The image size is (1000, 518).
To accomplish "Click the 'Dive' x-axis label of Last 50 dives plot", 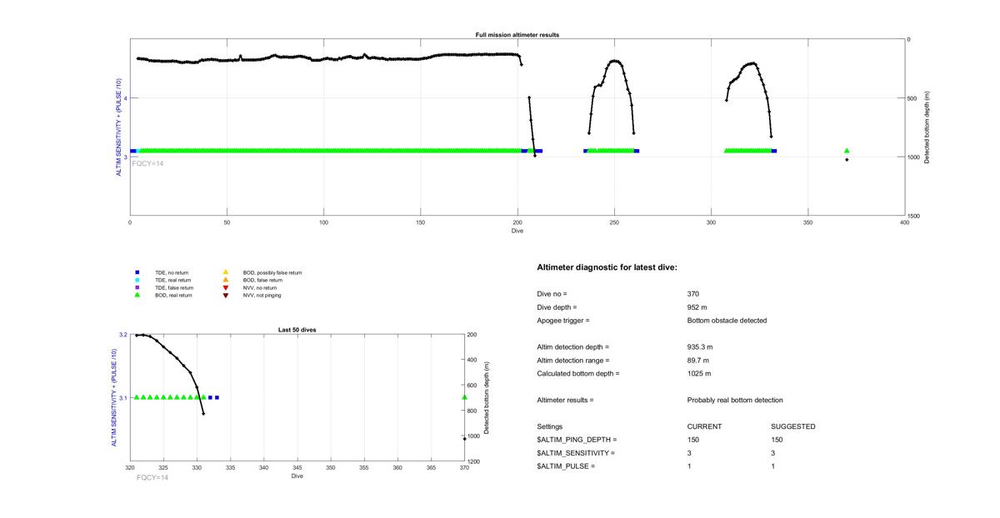I will pyautogui.click(x=297, y=476).
